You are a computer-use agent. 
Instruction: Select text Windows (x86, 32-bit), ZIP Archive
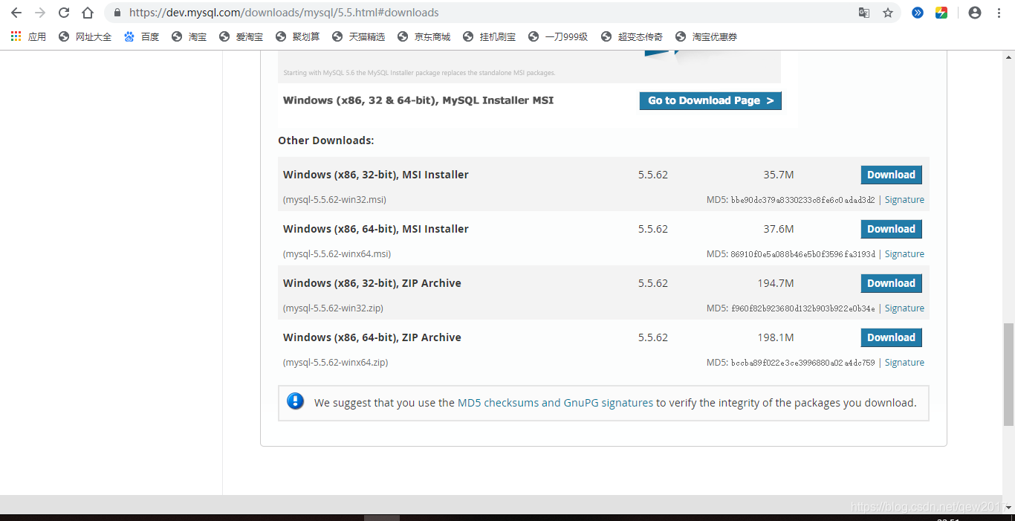coord(372,283)
